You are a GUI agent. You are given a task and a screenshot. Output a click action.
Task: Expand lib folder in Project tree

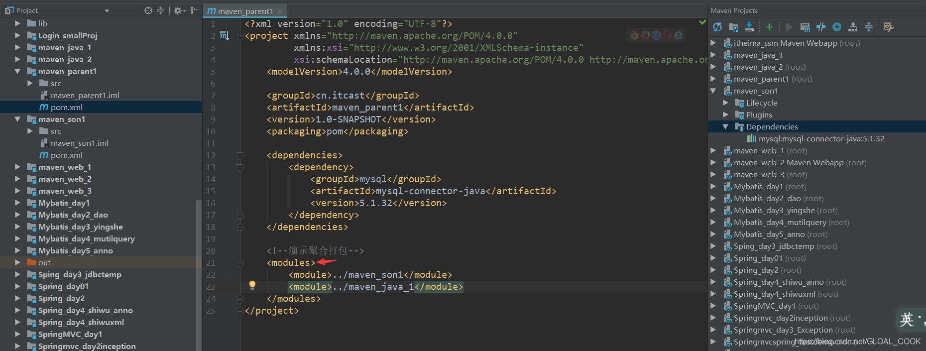click(x=17, y=23)
